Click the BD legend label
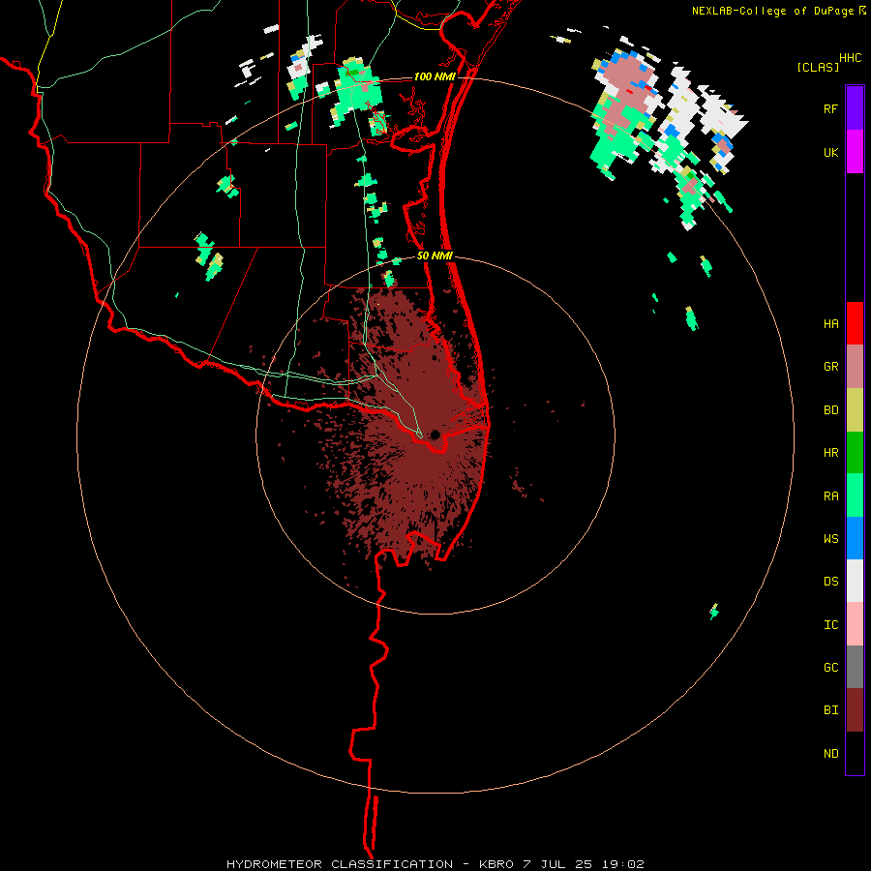The width and height of the screenshot is (871, 871). point(830,410)
